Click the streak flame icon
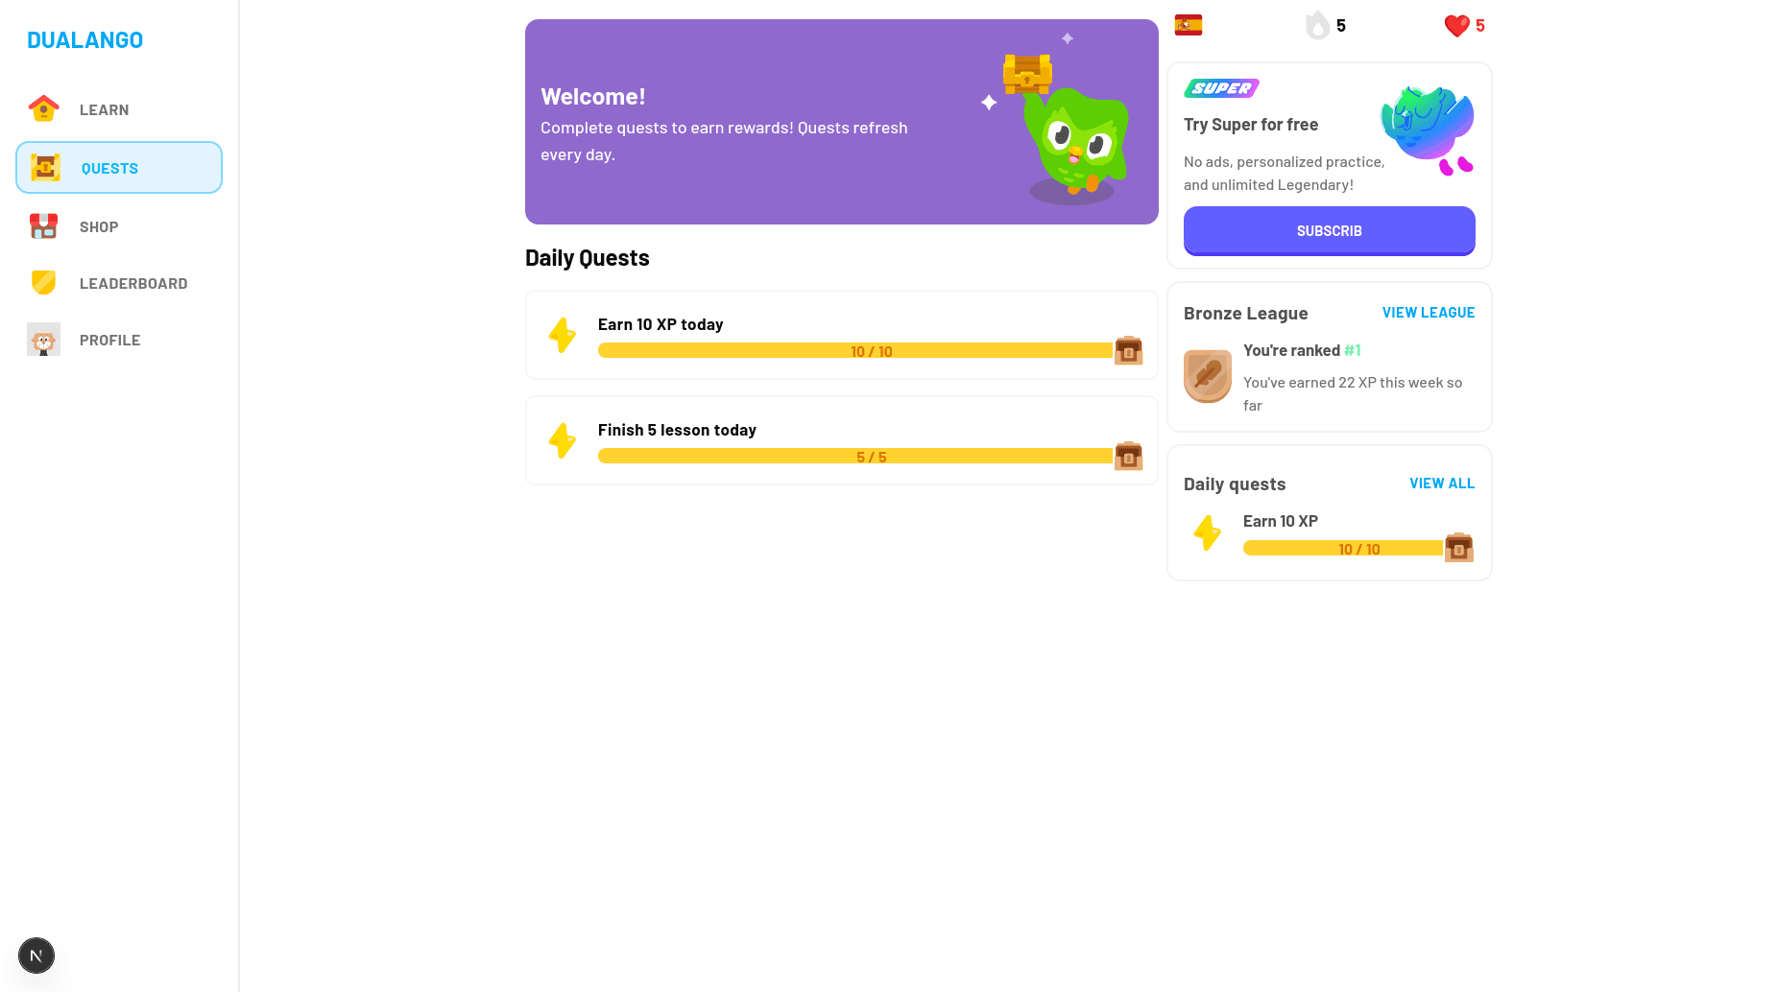This screenshot has width=1778, height=992. 1318,26
